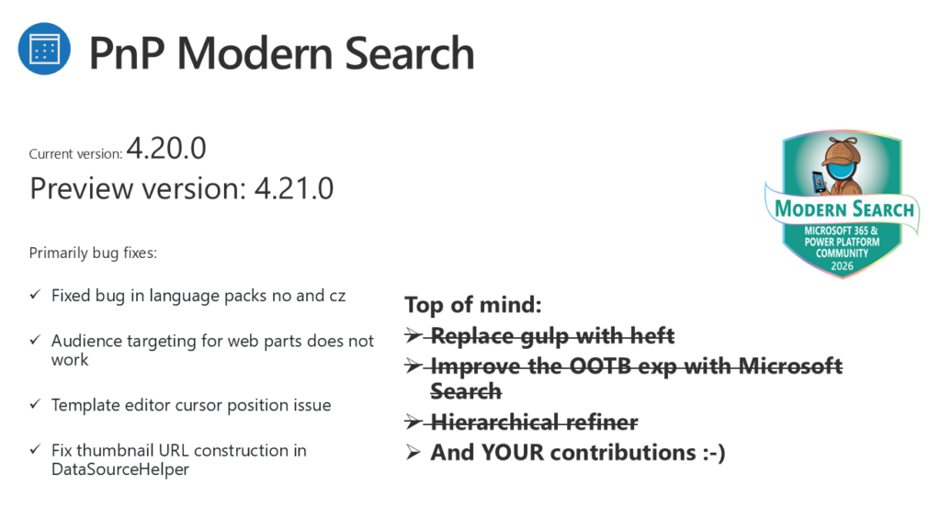Viewport: 941px width, 529px height.
Task: Click the current version number 4.20.0
Action: 166,148
